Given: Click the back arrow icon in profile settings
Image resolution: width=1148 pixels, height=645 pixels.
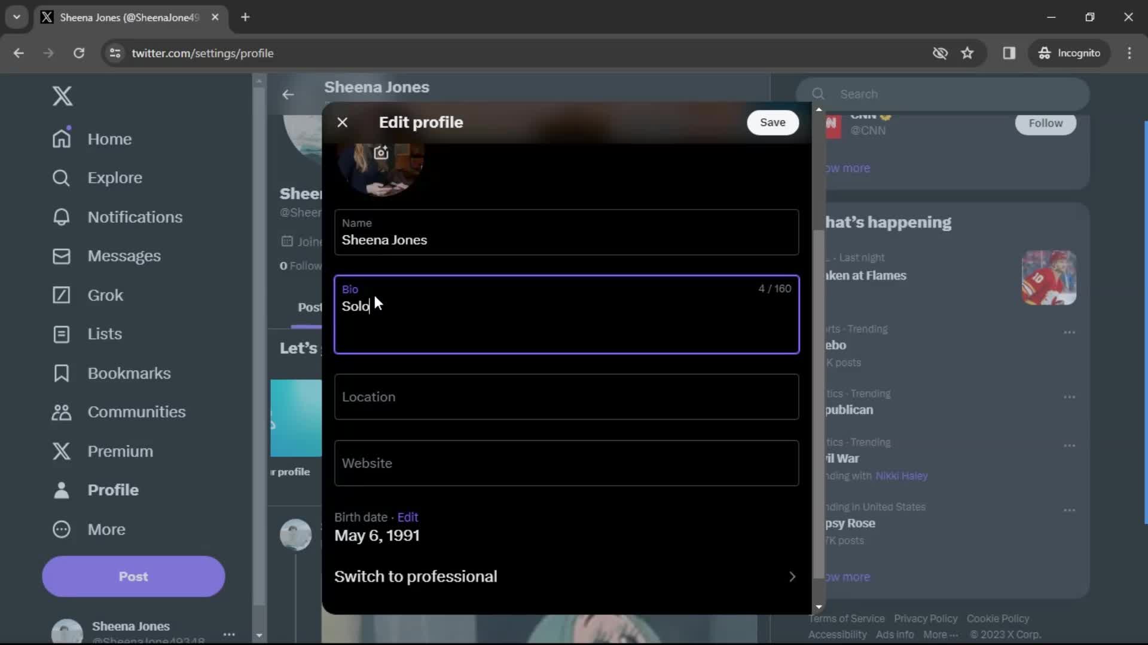Looking at the screenshot, I should (x=289, y=94).
